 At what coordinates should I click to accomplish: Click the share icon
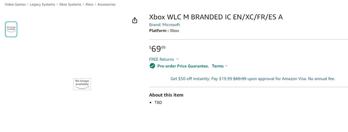[x=135, y=21]
